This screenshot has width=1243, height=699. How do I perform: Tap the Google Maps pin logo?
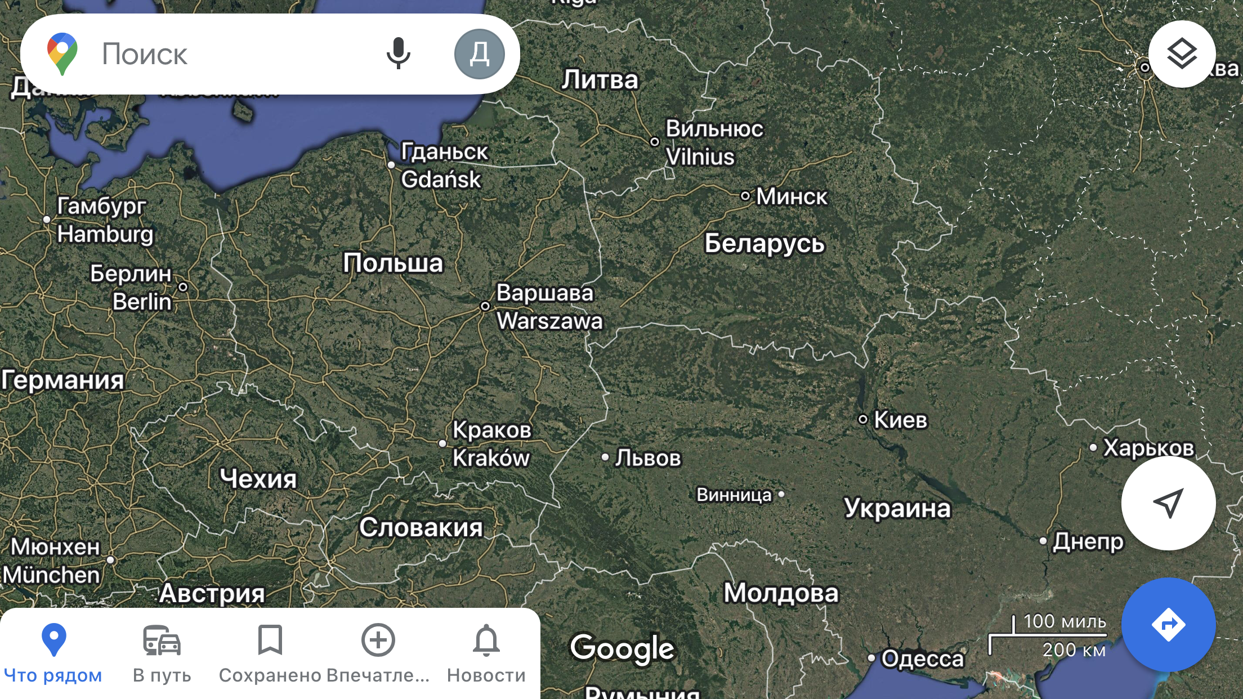62,54
